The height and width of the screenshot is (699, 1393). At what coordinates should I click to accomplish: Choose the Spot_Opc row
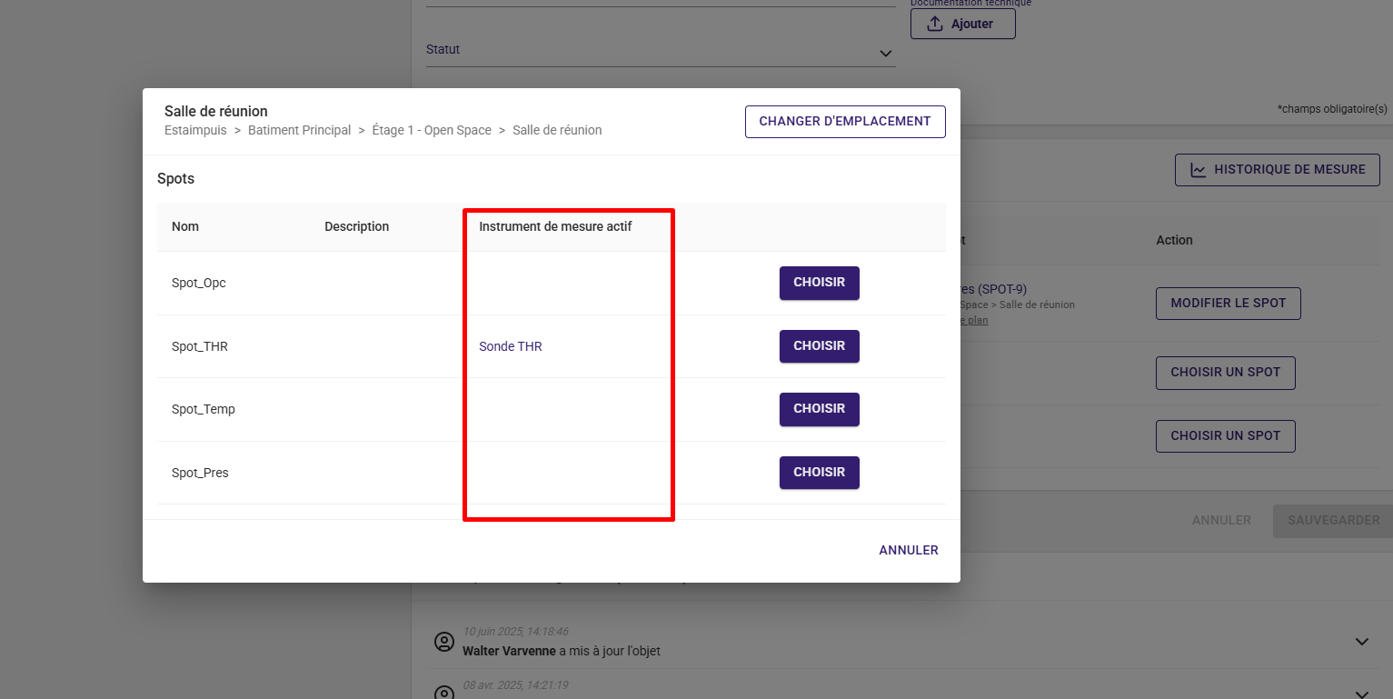819,283
